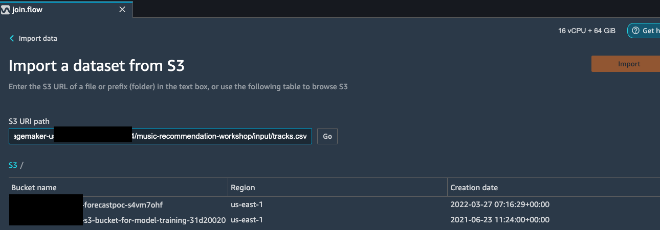The width and height of the screenshot is (660, 230).
Task: Click the question mark Get help icon
Action: pos(636,31)
